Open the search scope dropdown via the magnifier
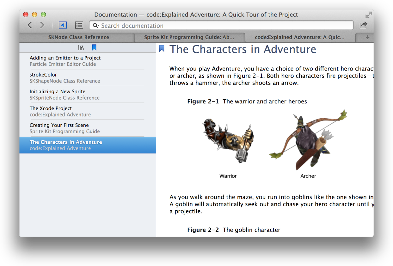The image size is (393, 266). click(96, 25)
